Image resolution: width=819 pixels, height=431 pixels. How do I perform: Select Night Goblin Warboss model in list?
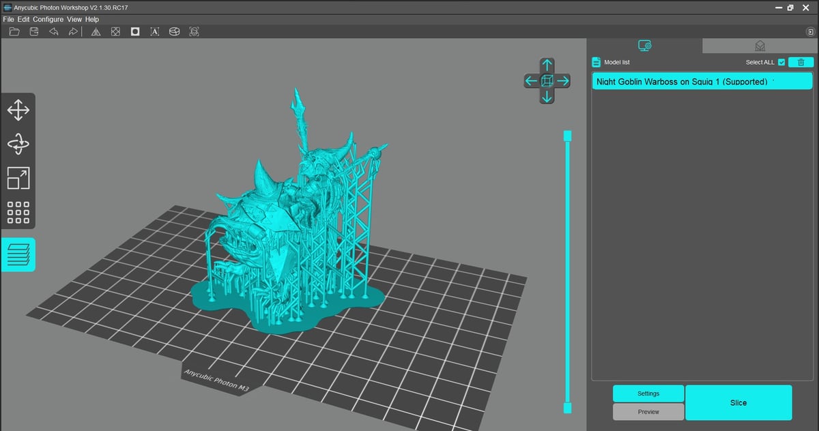point(702,81)
